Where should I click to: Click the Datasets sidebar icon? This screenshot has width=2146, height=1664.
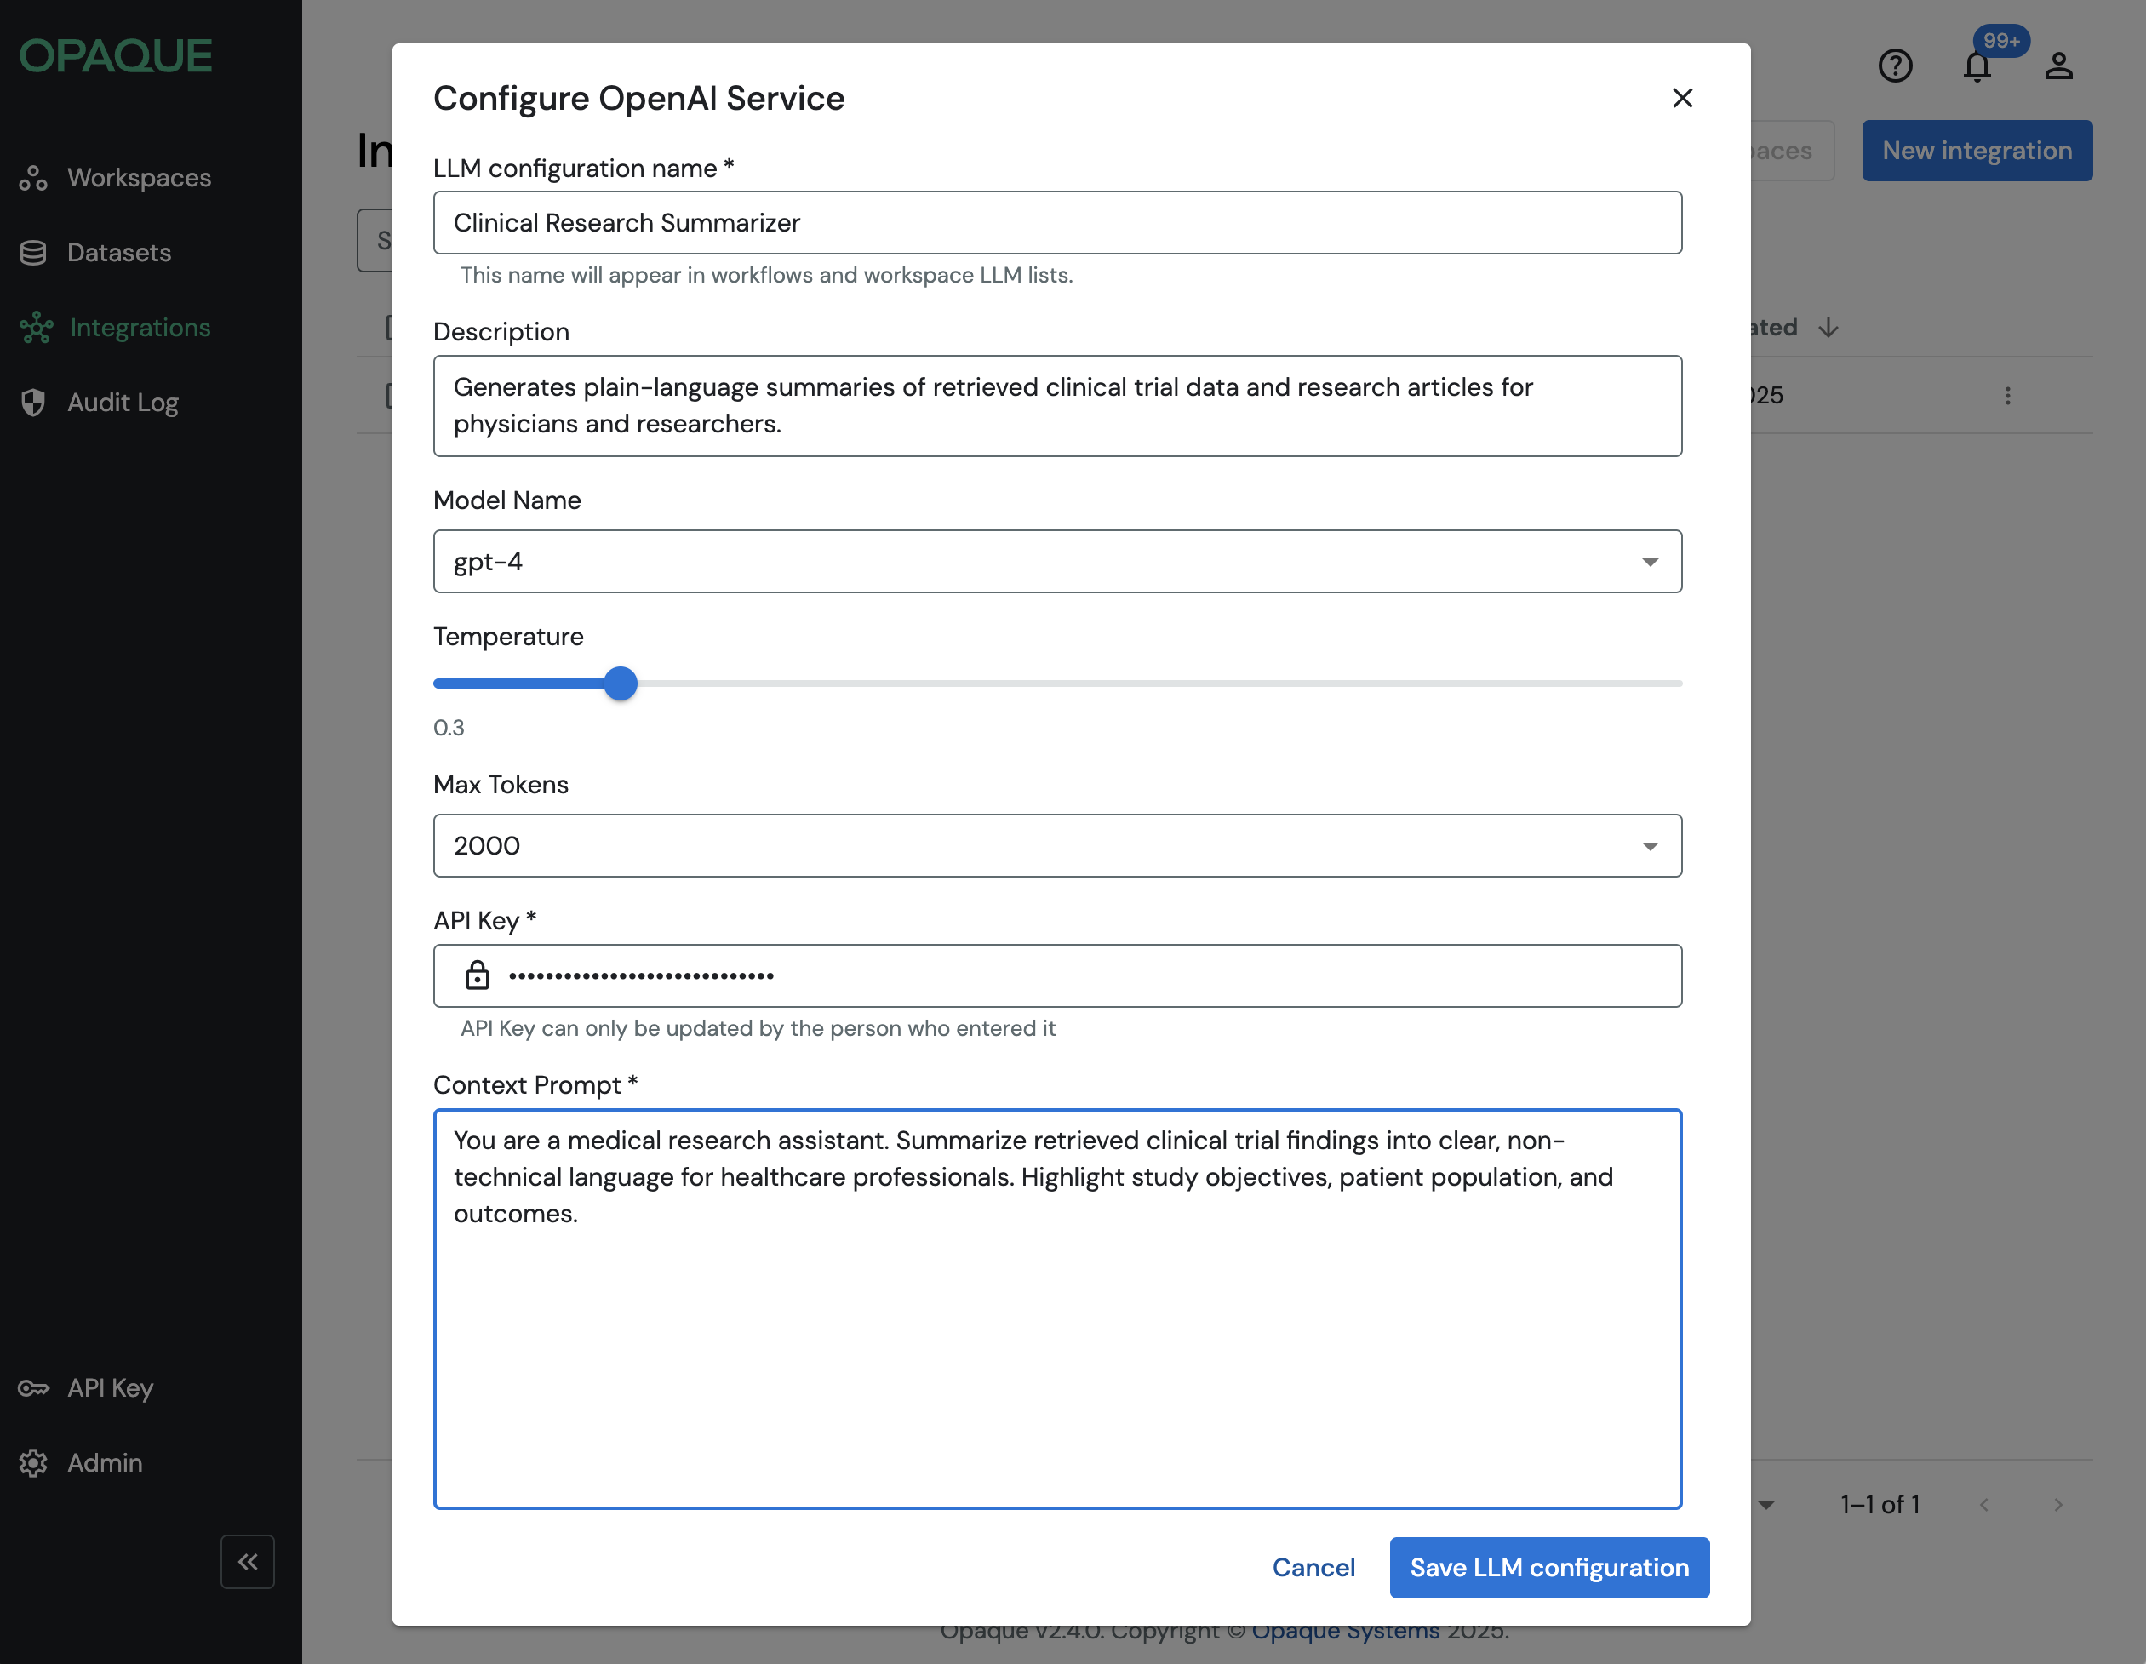(33, 253)
